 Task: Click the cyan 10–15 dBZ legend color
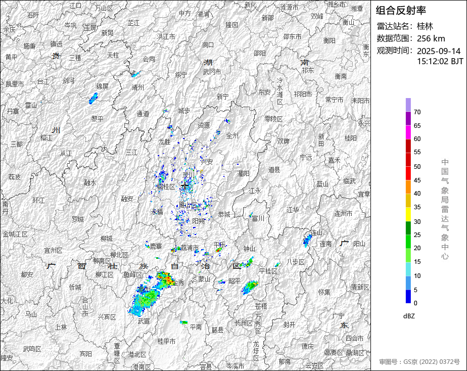tap(408, 269)
